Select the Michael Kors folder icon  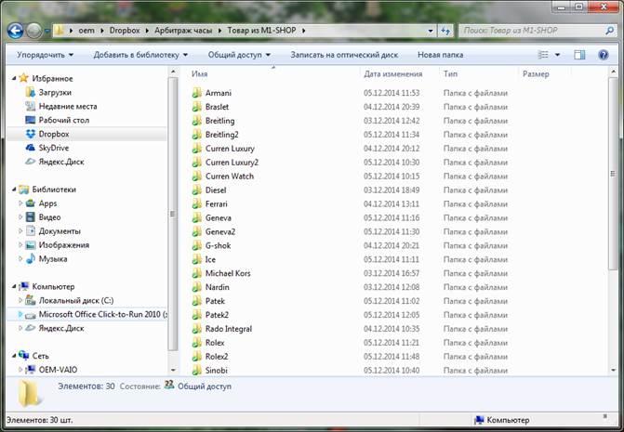click(196, 273)
